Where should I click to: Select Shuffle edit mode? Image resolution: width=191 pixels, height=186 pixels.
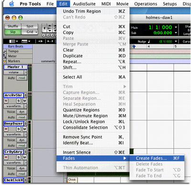coord(13,26)
